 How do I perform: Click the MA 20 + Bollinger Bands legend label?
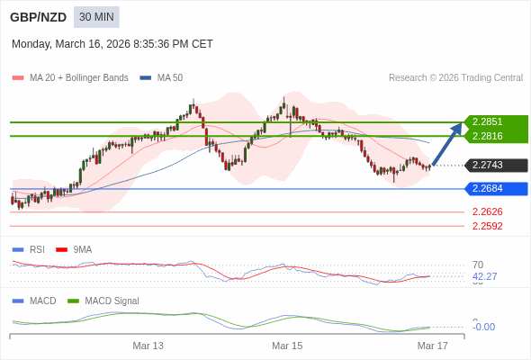pyautogui.click(x=79, y=78)
